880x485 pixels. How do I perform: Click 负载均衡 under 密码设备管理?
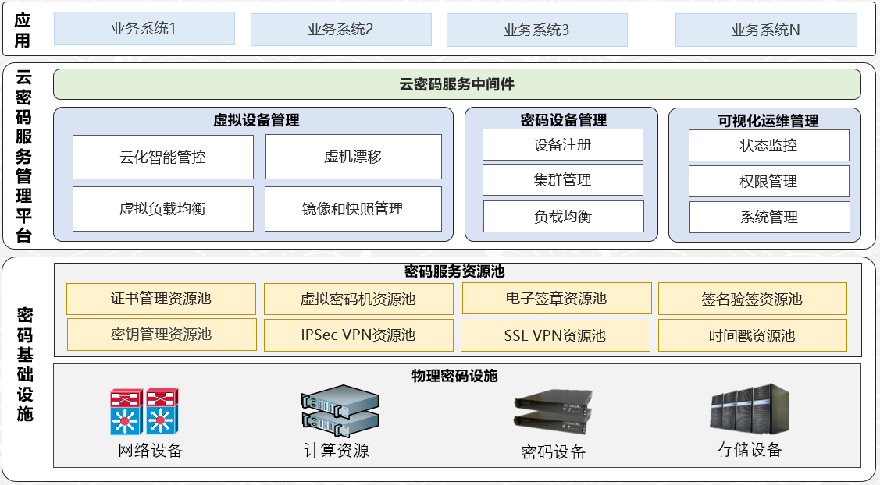563,217
